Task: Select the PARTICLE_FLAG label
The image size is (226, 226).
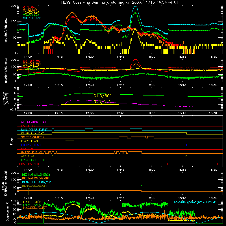Action: (x=32, y=153)
